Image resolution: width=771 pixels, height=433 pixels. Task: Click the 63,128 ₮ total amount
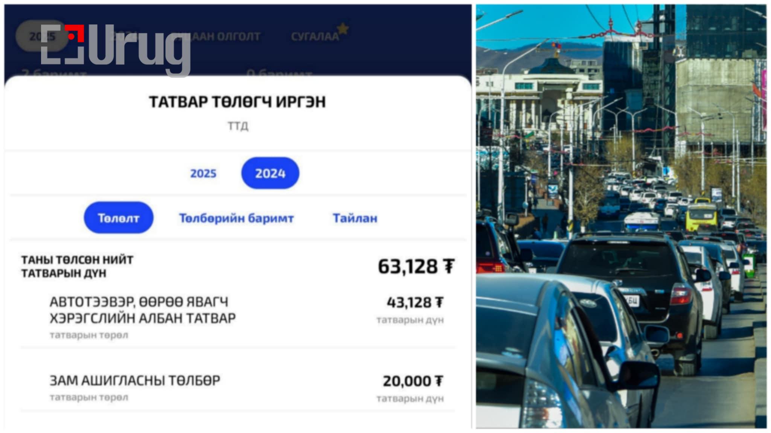pos(416,266)
